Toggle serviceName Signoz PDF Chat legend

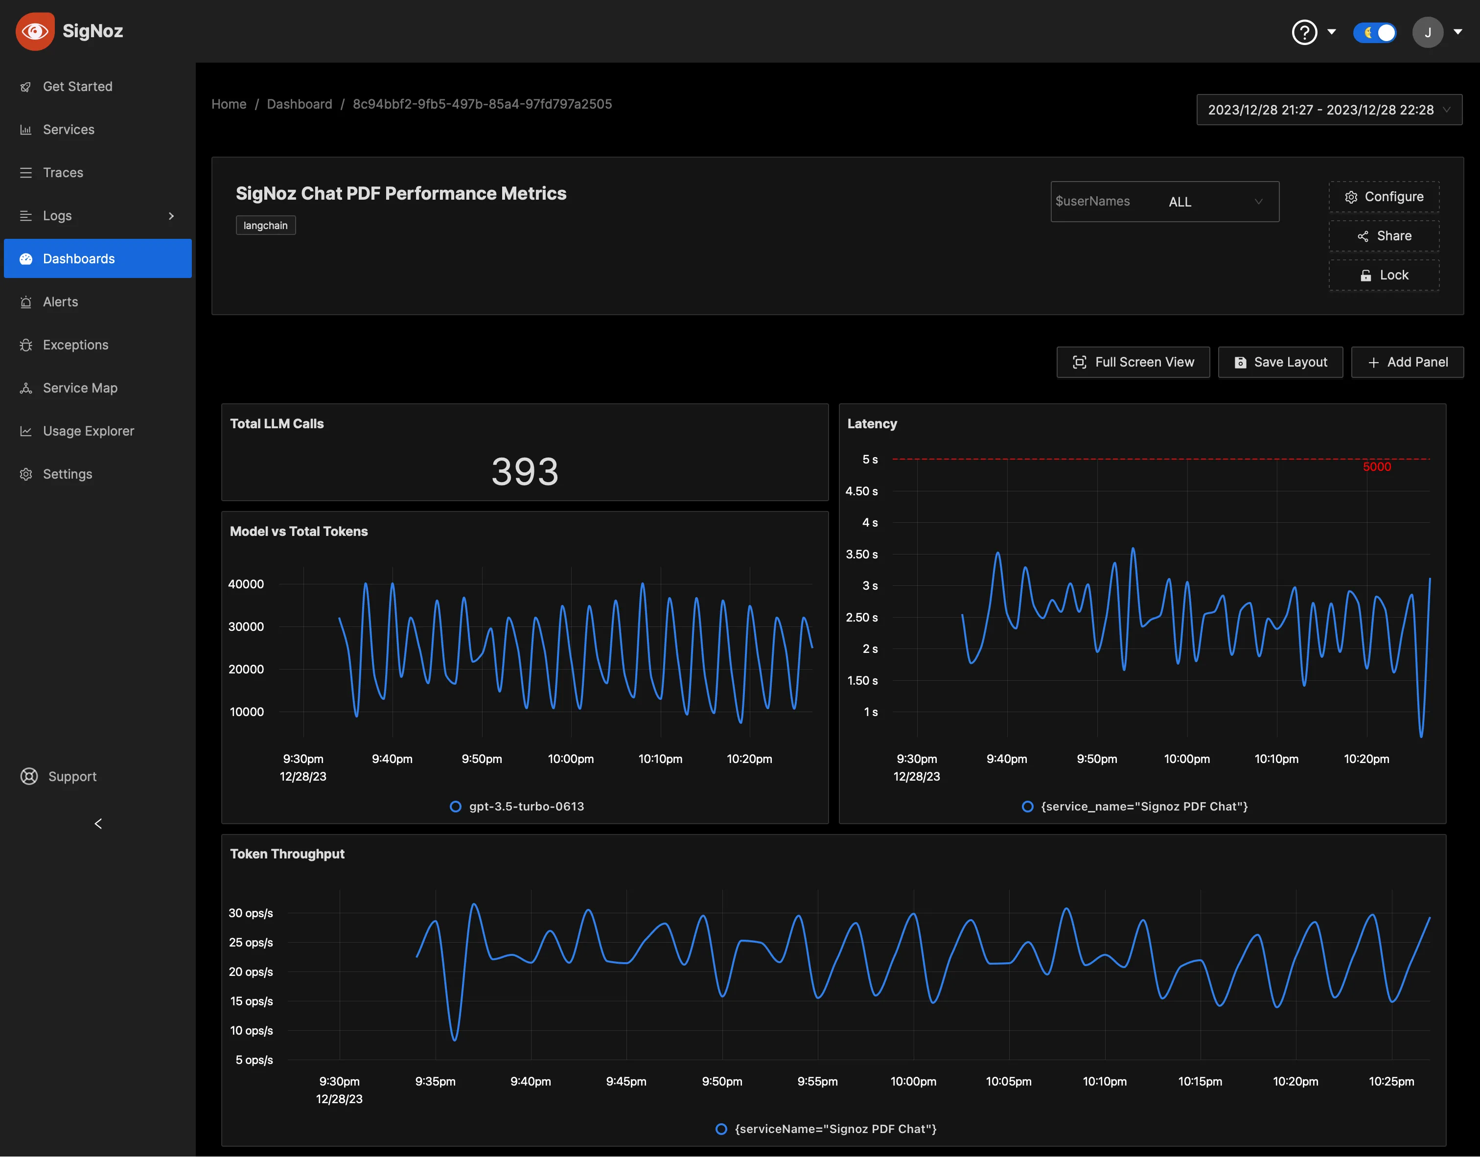[826, 1129]
